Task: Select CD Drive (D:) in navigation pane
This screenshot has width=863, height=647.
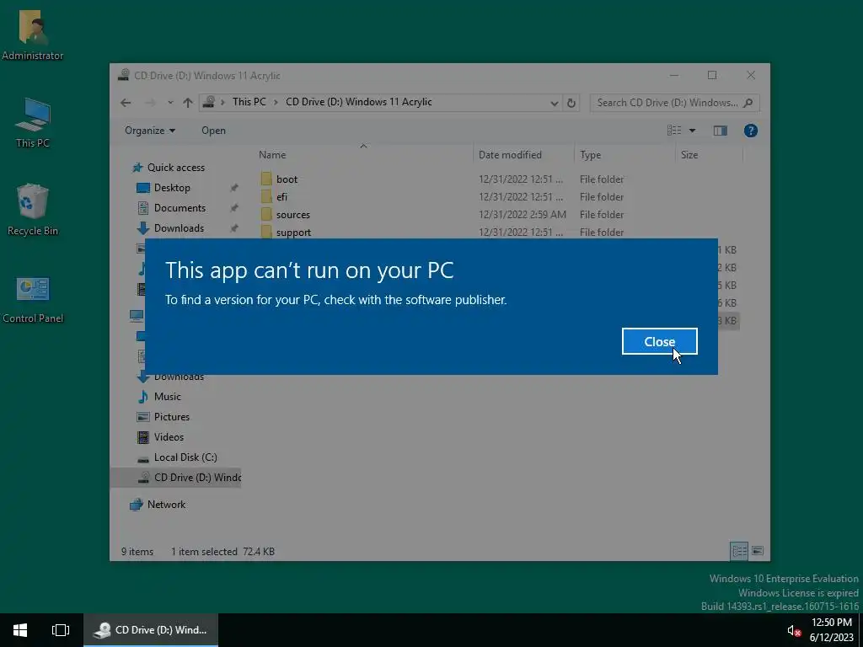Action: point(175,478)
